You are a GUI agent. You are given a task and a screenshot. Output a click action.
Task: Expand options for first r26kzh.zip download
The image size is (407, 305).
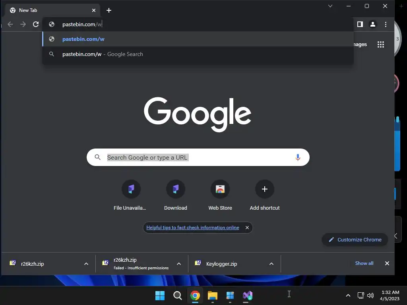point(86,264)
